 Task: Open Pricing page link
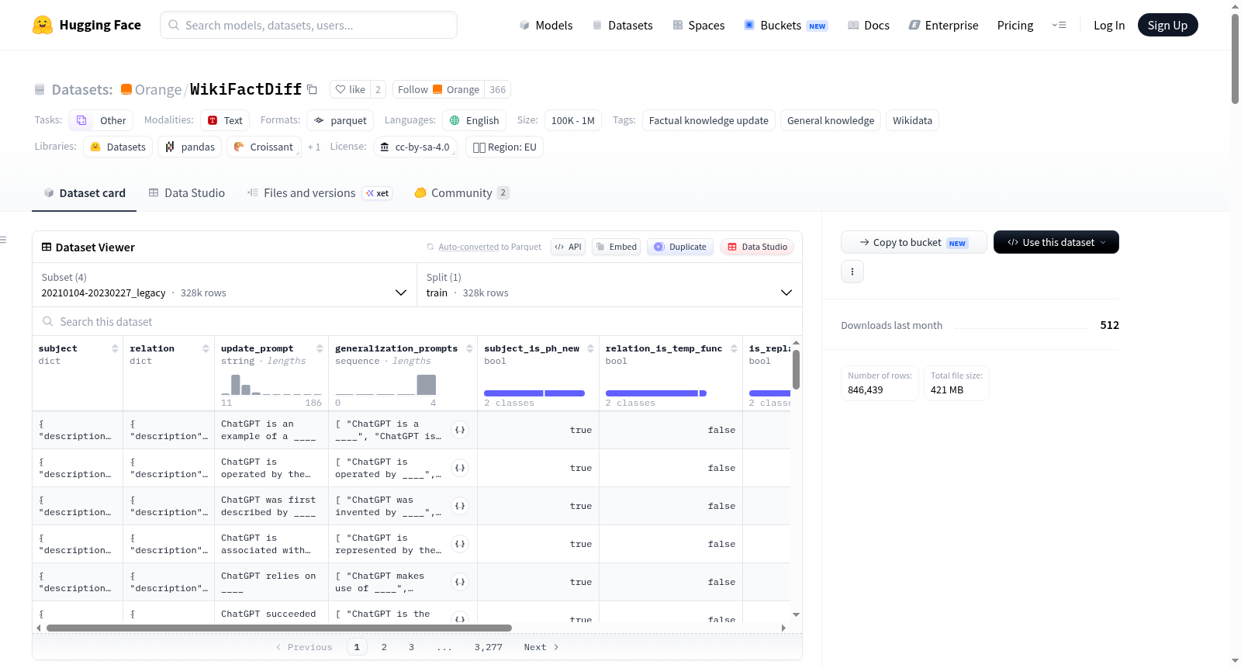tap(1015, 25)
